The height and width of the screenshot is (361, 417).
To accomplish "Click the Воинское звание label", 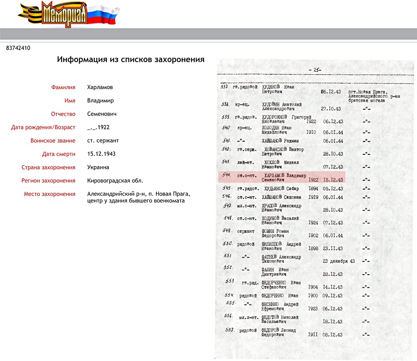I will pos(53,141).
